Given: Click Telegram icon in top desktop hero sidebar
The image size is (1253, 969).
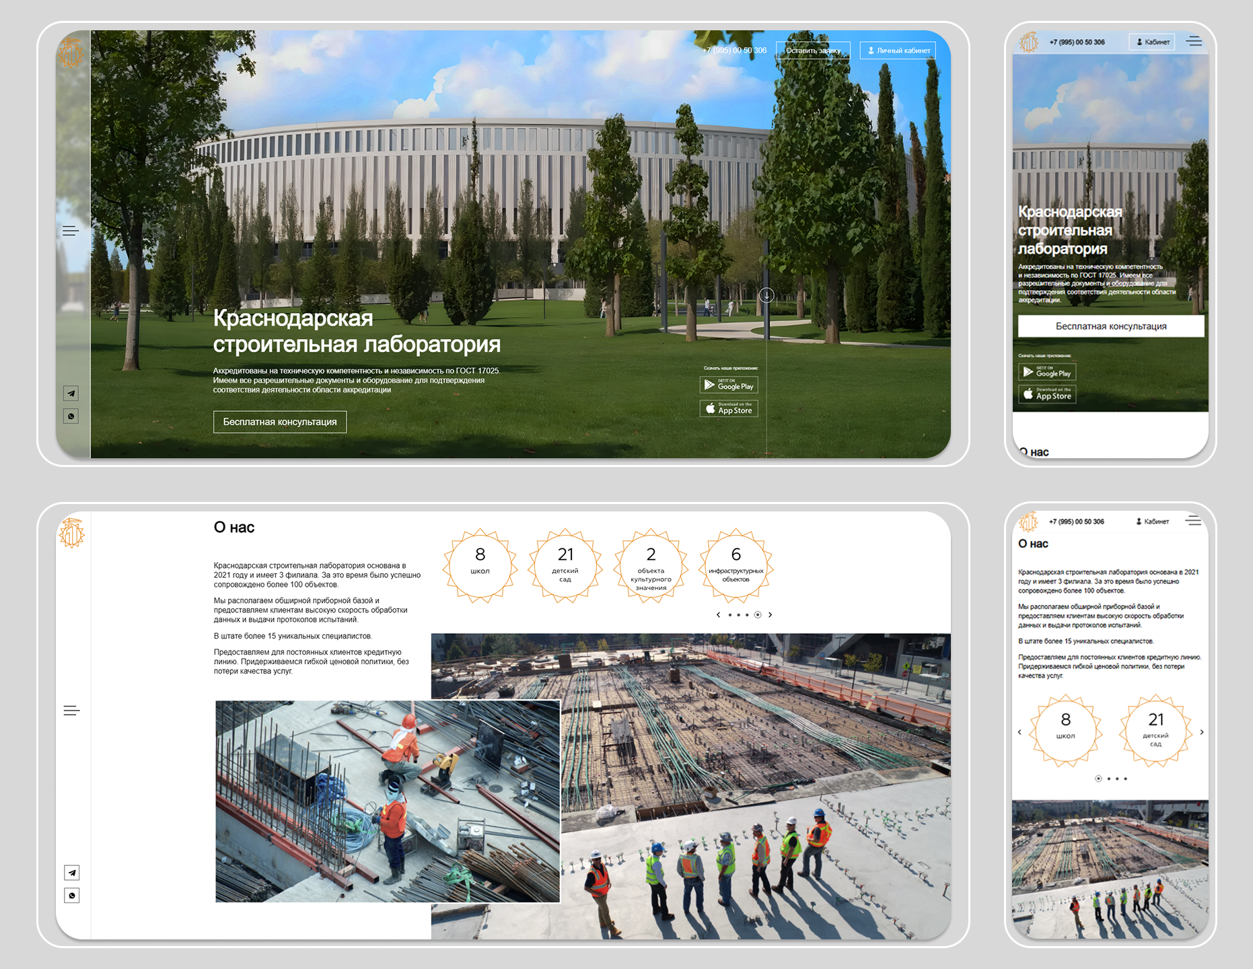Looking at the screenshot, I should coord(71,393).
